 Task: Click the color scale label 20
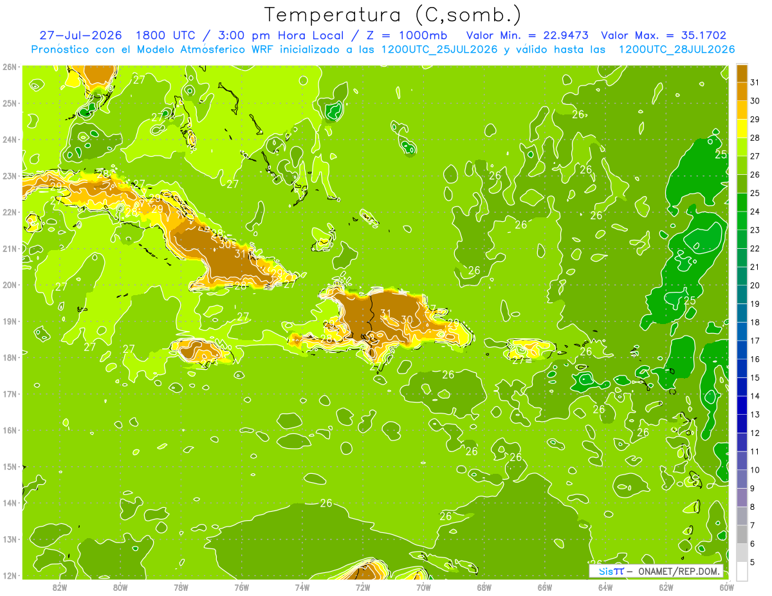[755, 285]
